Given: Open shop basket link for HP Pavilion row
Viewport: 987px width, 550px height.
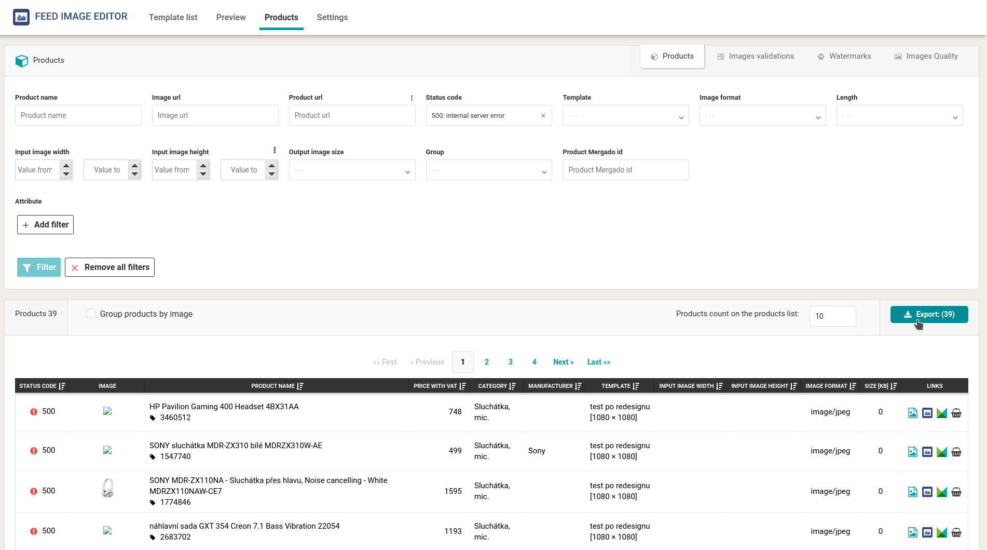Looking at the screenshot, I should pos(956,413).
